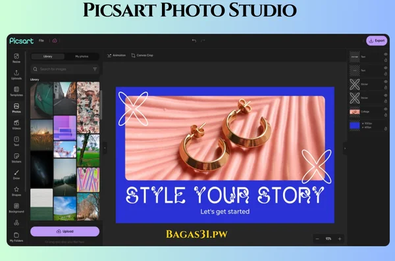This screenshot has width=395, height=261.
Task: Lock the blue background layer
Action: [385, 128]
